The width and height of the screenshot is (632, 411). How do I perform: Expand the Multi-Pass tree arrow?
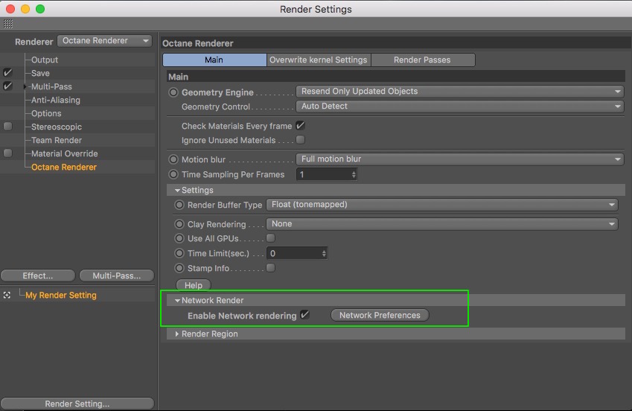pyautogui.click(x=25, y=86)
